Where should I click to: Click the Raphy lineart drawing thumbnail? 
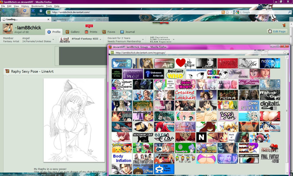pos(74,120)
